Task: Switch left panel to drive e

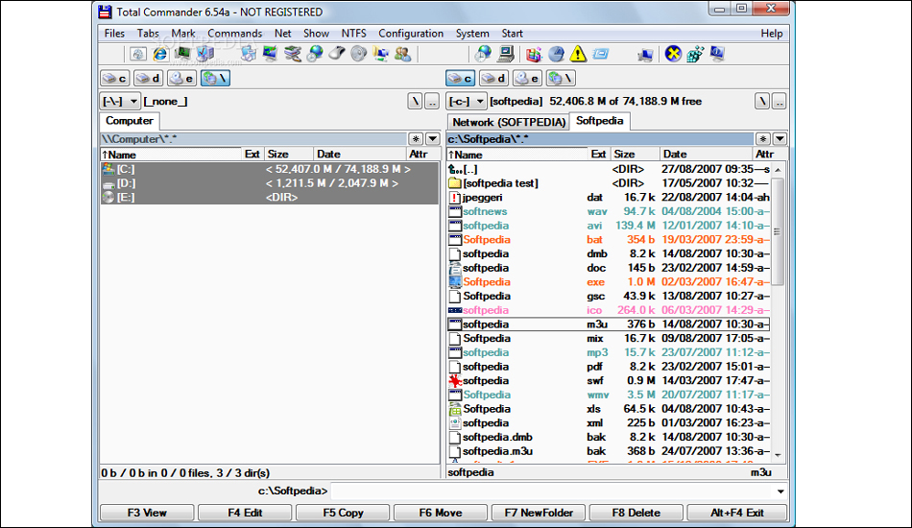Action: 182,78
